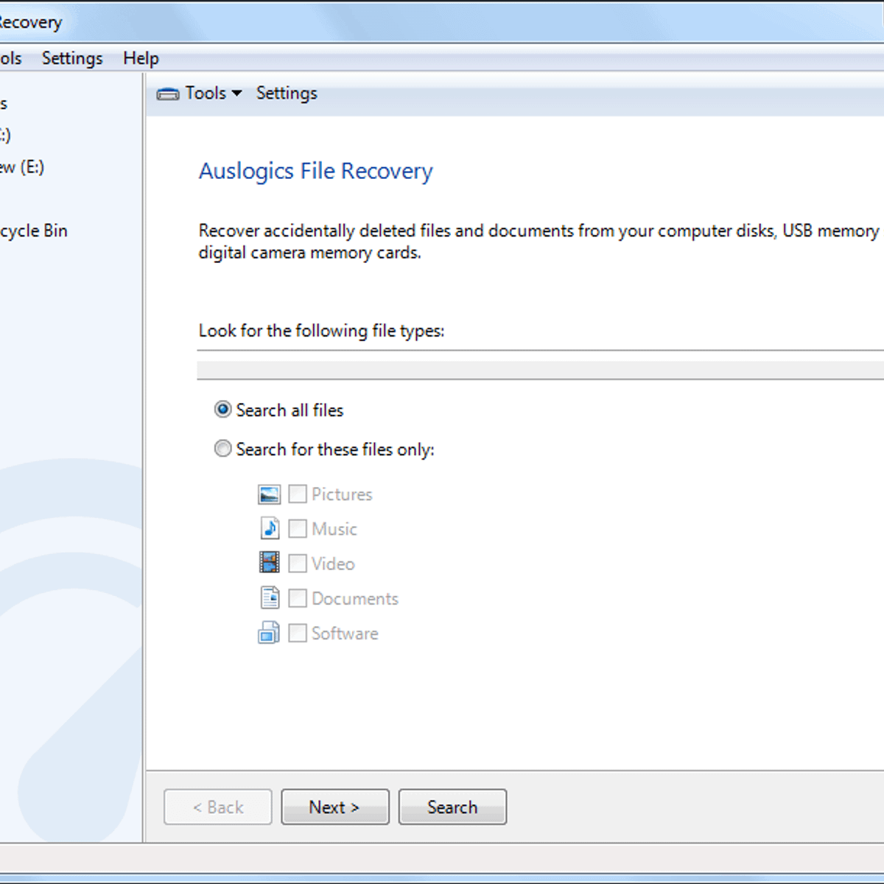Screen dimensions: 884x884
Task: Open the Help menu
Action: [141, 58]
